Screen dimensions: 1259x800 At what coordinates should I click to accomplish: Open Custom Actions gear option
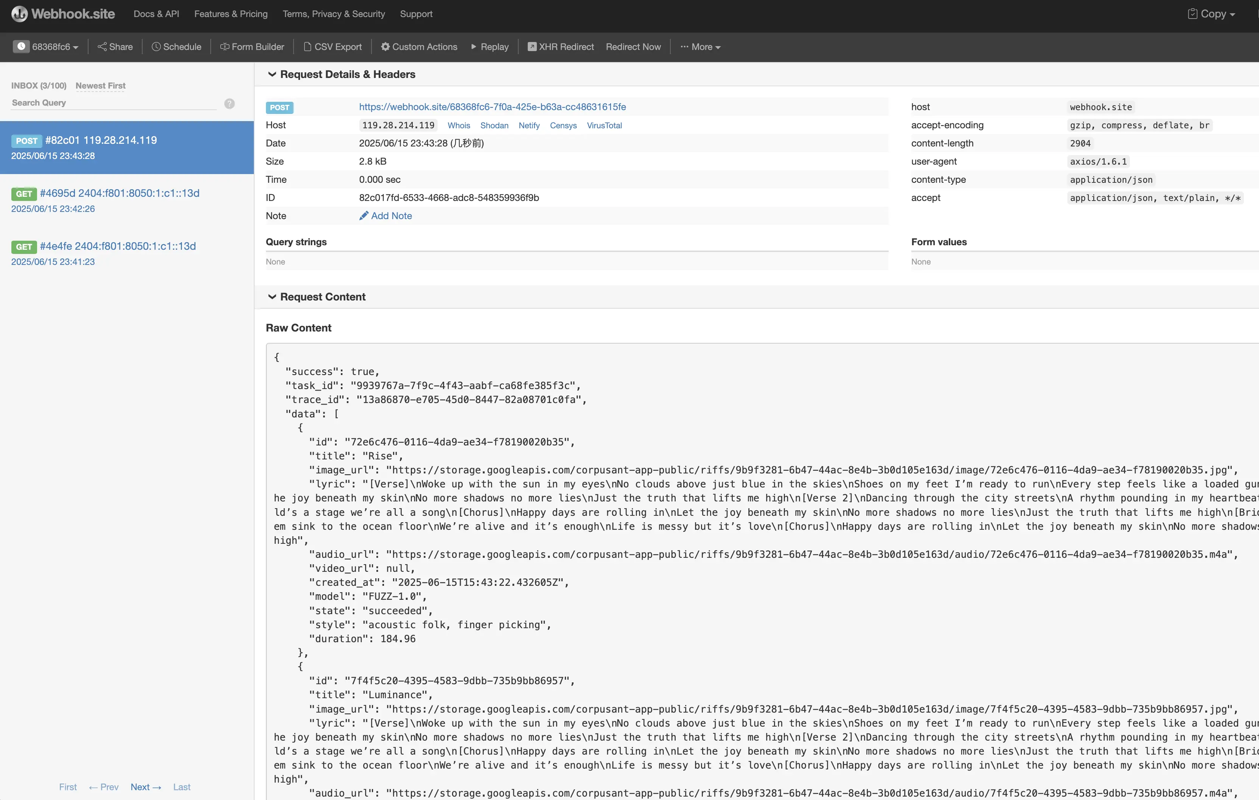(385, 47)
